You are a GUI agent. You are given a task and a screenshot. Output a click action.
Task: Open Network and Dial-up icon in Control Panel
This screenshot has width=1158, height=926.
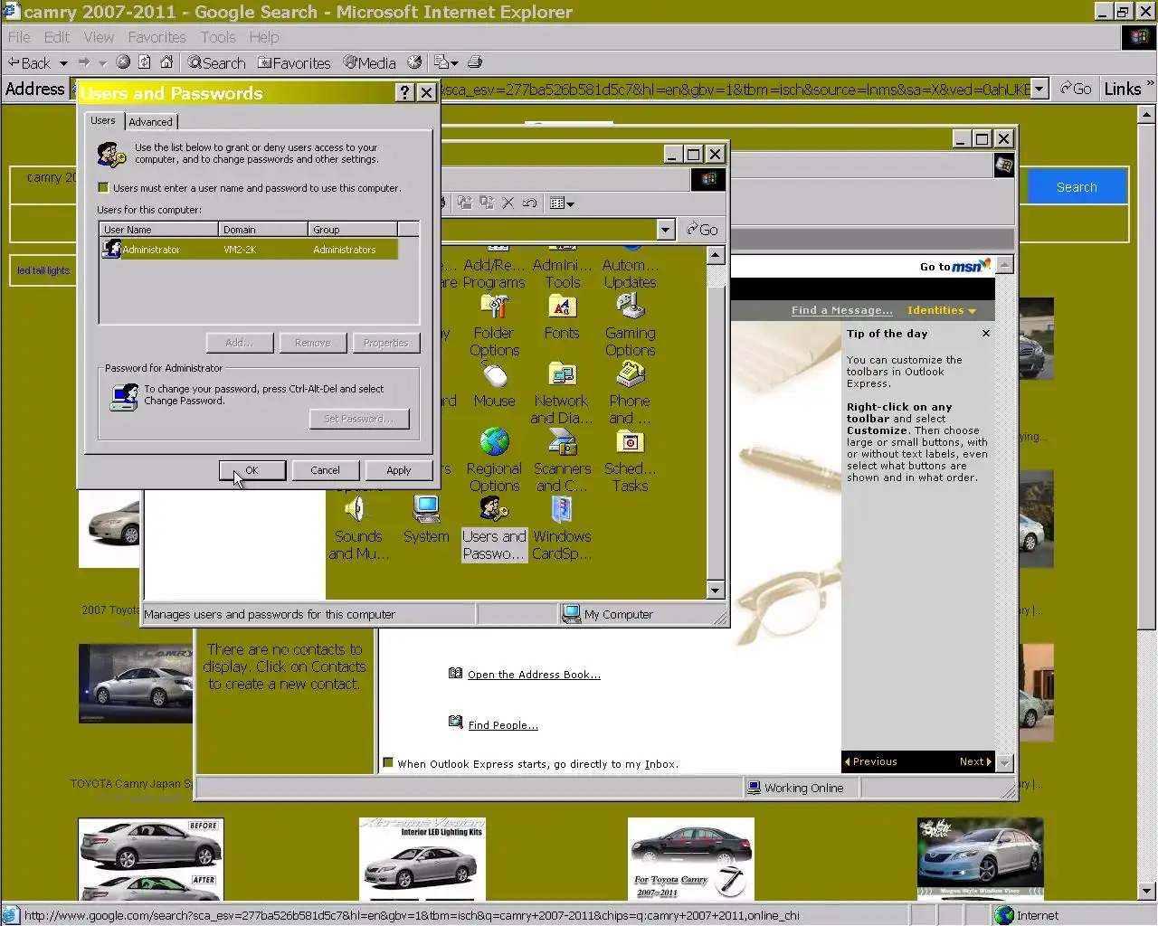coord(562,392)
